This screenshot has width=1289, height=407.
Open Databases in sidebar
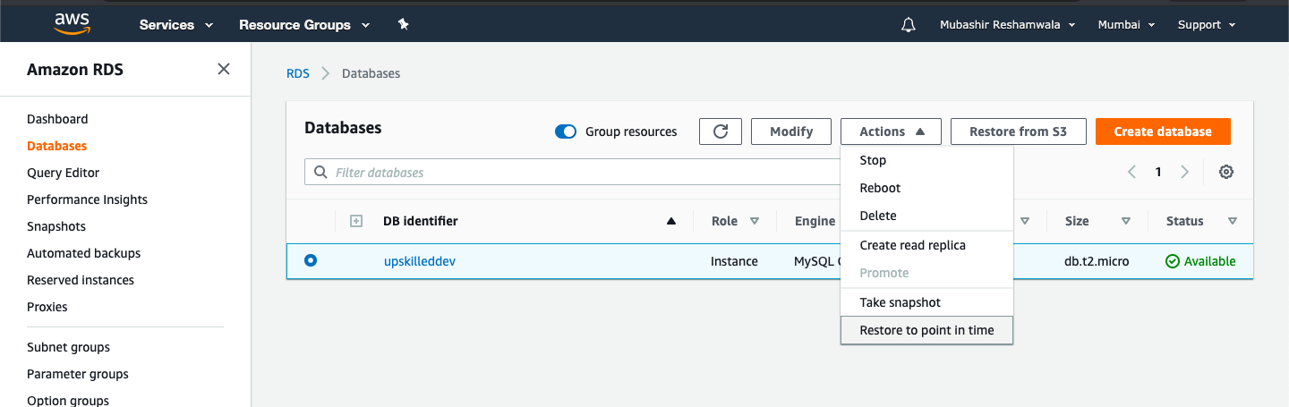click(56, 146)
